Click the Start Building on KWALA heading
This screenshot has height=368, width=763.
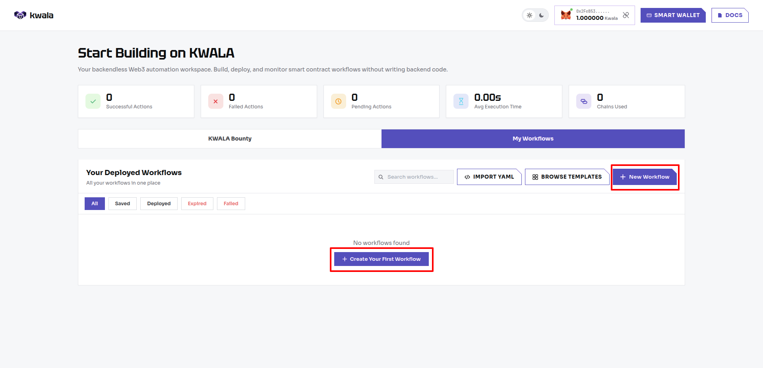coord(156,53)
